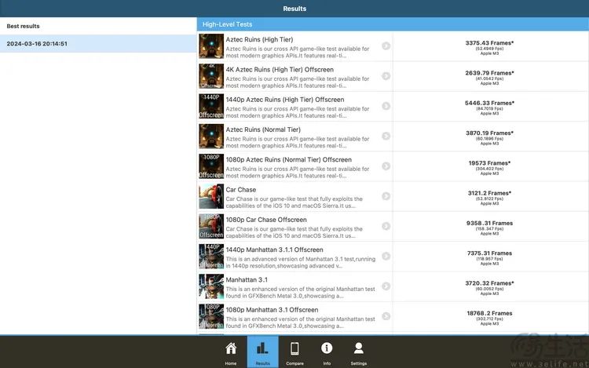This screenshot has height=368, width=589.
Task: Click the 3720.32 Frames score
Action: coord(489,282)
